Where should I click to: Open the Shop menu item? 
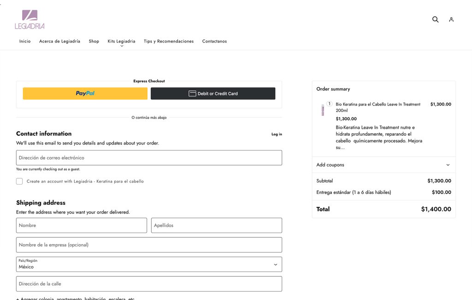[94, 42]
